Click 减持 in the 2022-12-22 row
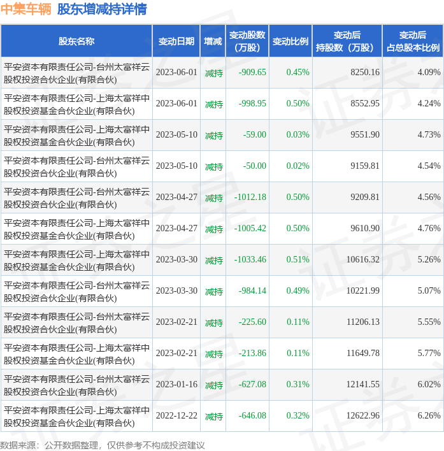The height and width of the screenshot is (451, 444). pos(214,417)
